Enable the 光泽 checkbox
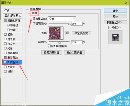Screen dimensions: 130x106 point(5,48)
